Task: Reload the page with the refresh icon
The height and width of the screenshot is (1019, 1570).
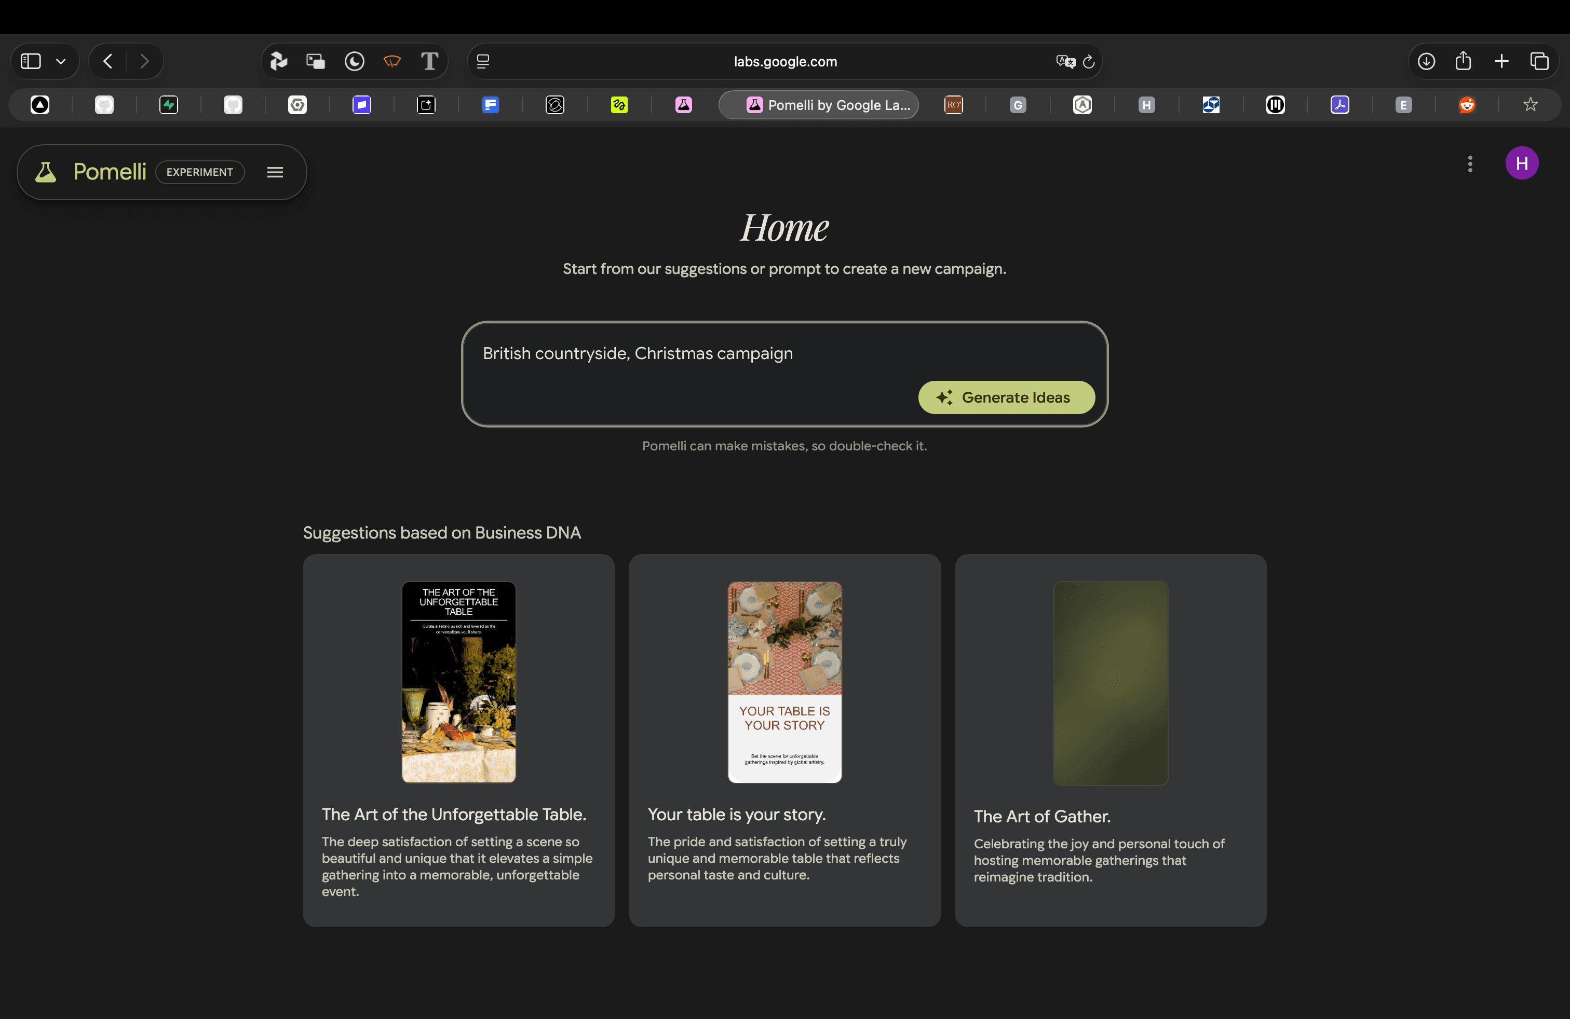Action: [1088, 62]
